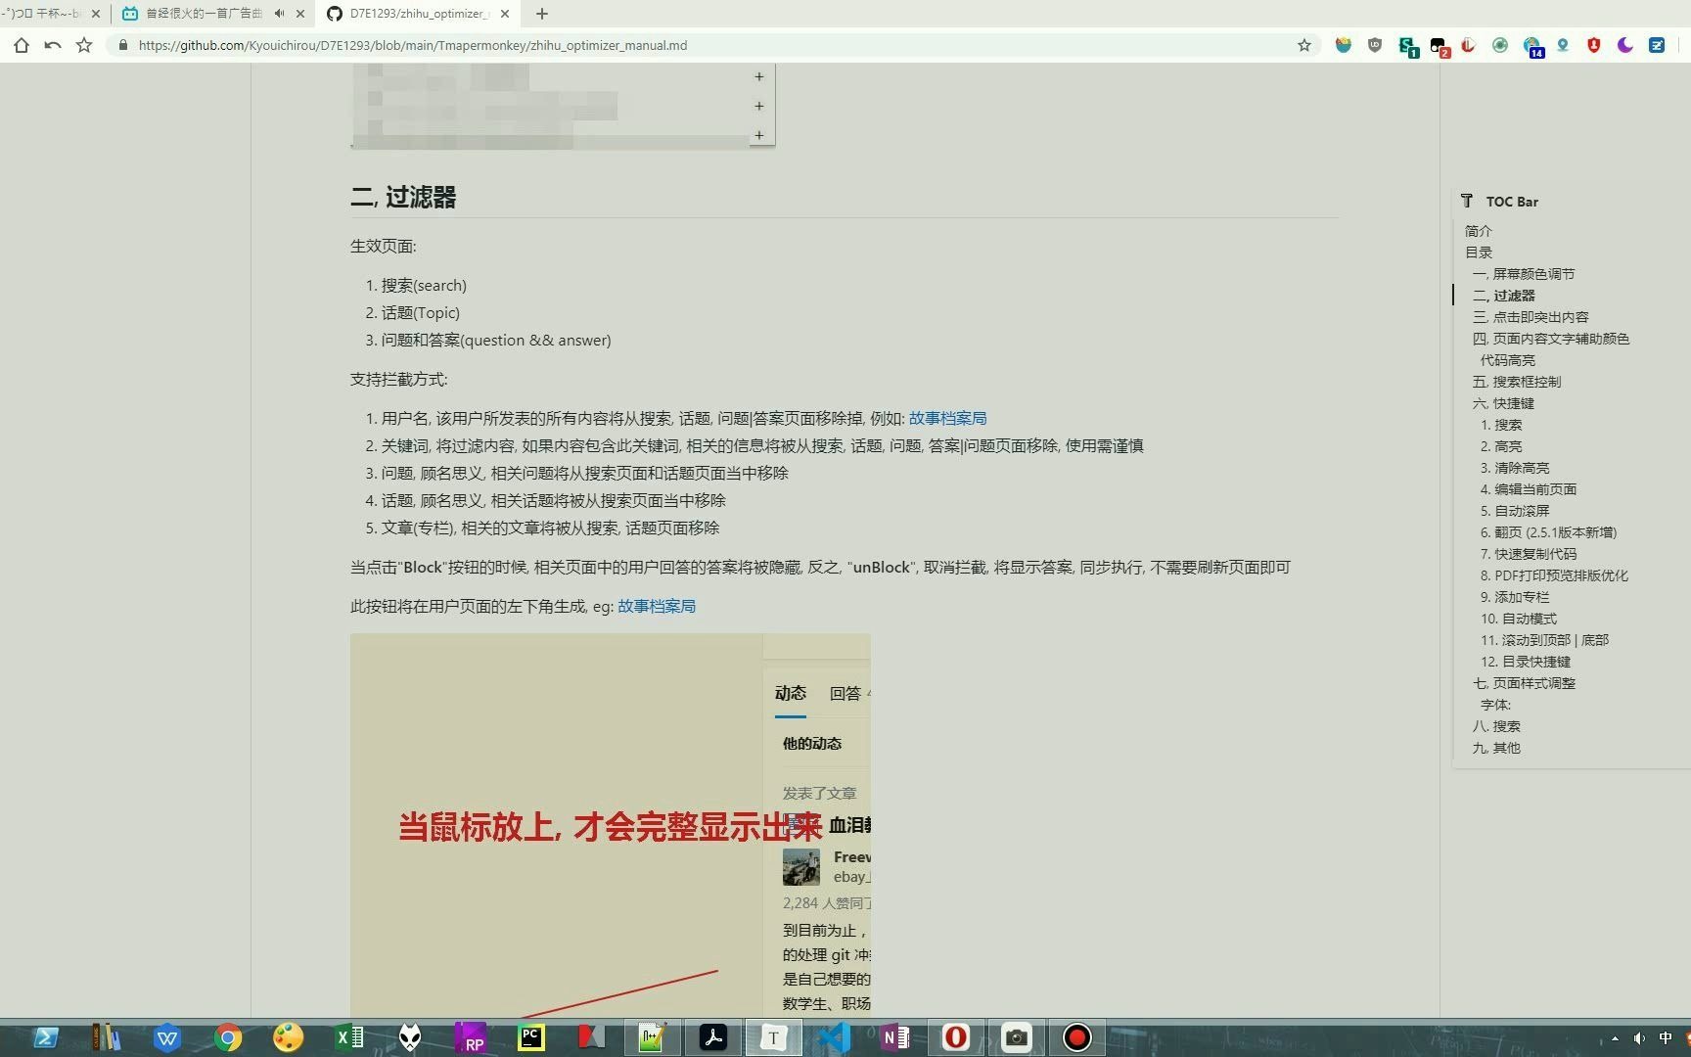This screenshot has width=1691, height=1057.
Task: Go to 4. 编辑当前页面 in TOC
Action: pyautogui.click(x=1529, y=489)
